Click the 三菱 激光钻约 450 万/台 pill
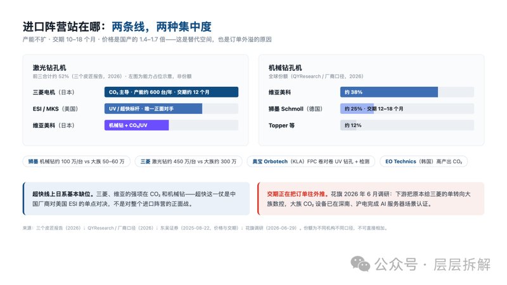 [188, 161]
